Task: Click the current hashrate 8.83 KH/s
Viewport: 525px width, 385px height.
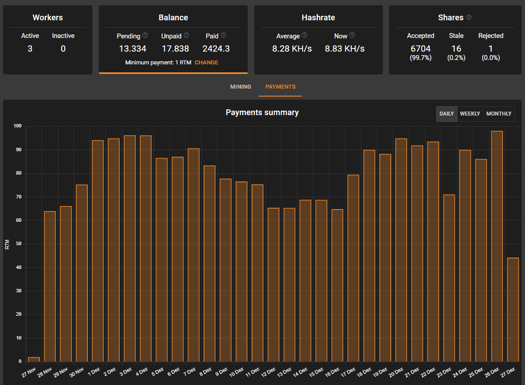Action: 344,49
